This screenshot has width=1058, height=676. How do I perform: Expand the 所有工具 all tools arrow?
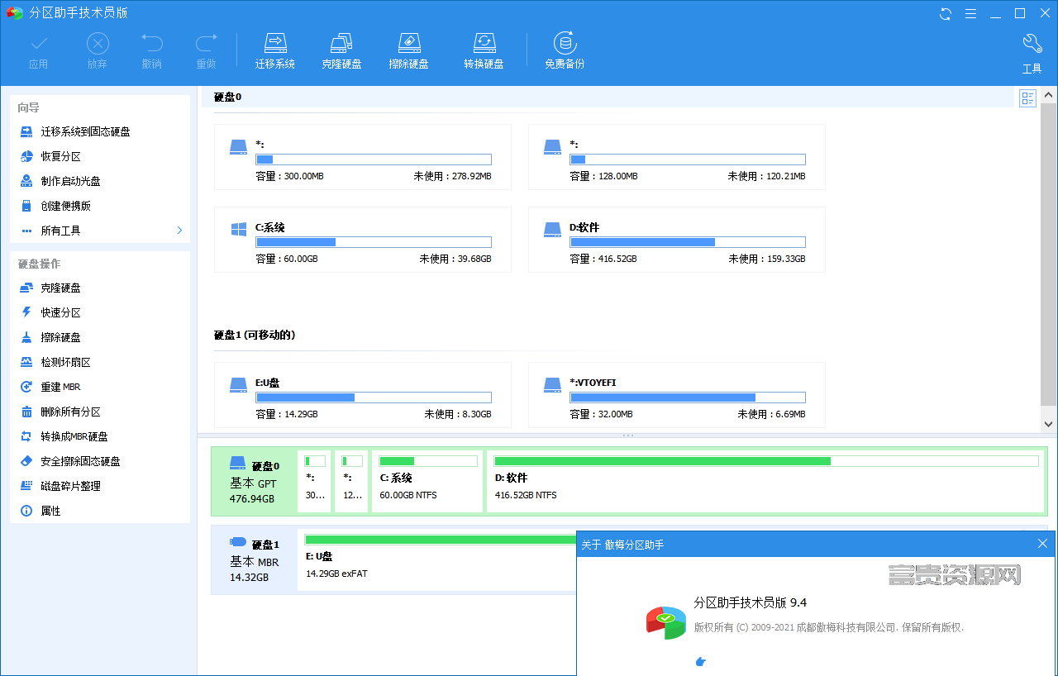point(179,231)
